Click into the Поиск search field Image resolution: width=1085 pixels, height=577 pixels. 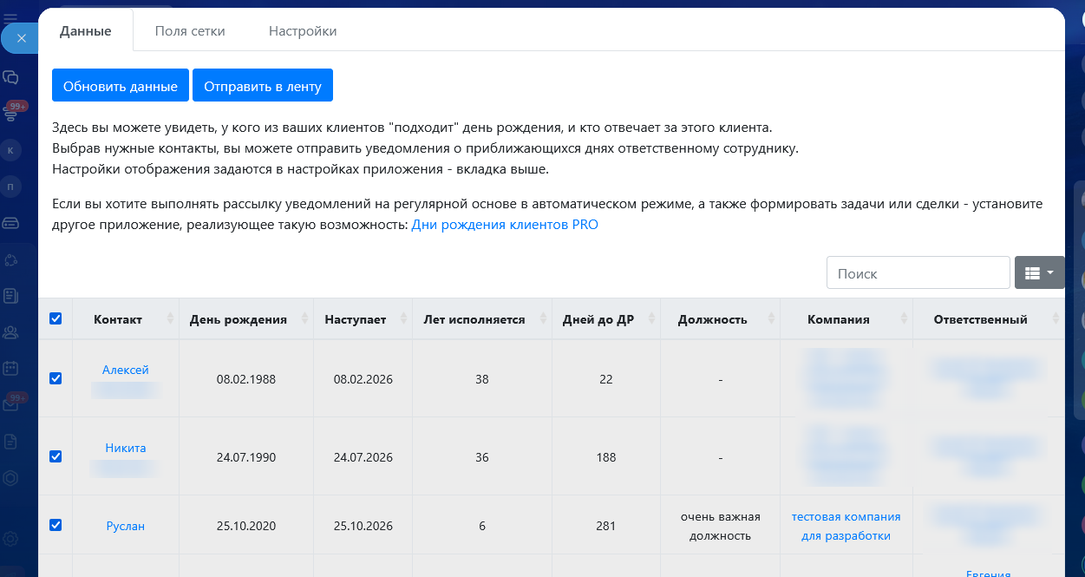click(918, 272)
